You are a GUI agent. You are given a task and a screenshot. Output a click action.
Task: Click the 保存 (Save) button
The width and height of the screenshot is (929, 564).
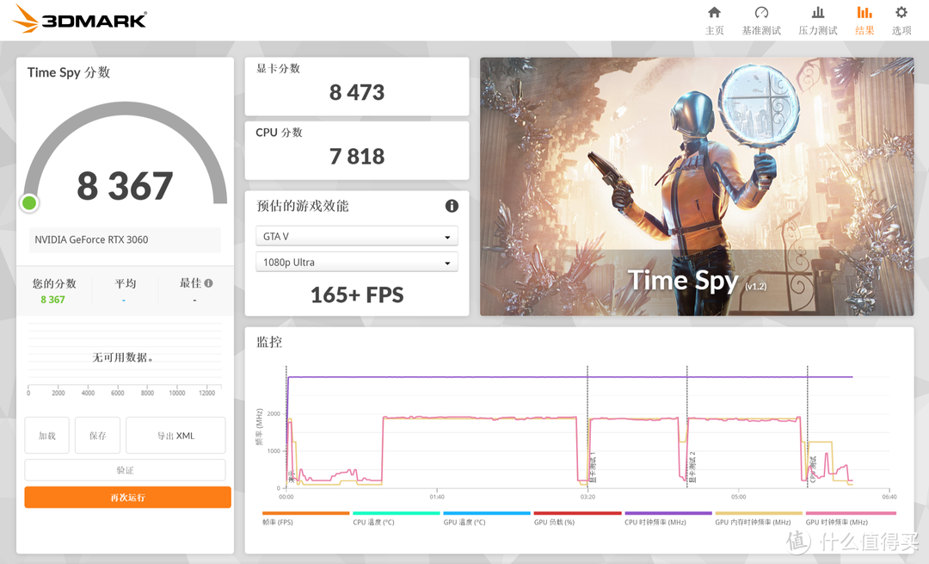point(97,436)
